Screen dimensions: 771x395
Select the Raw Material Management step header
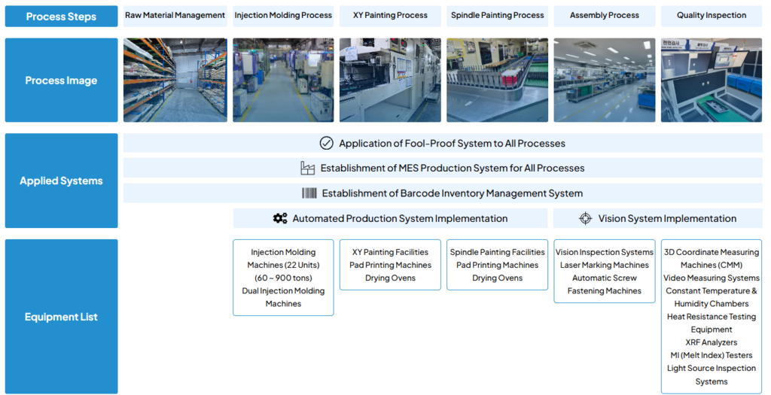click(175, 15)
